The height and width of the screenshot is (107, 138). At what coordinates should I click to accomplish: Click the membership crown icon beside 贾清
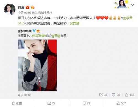33,7
